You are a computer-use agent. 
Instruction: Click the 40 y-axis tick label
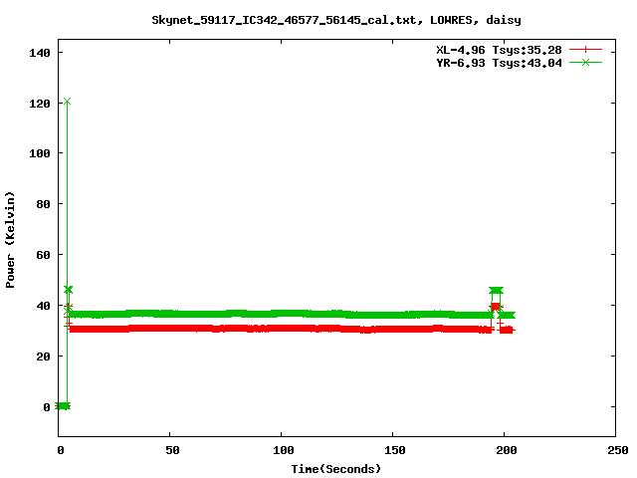tap(43, 306)
